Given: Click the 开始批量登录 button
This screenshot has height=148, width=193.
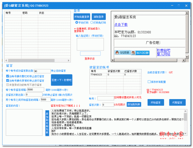Looking at the screenshot, I should [x=82, y=17].
